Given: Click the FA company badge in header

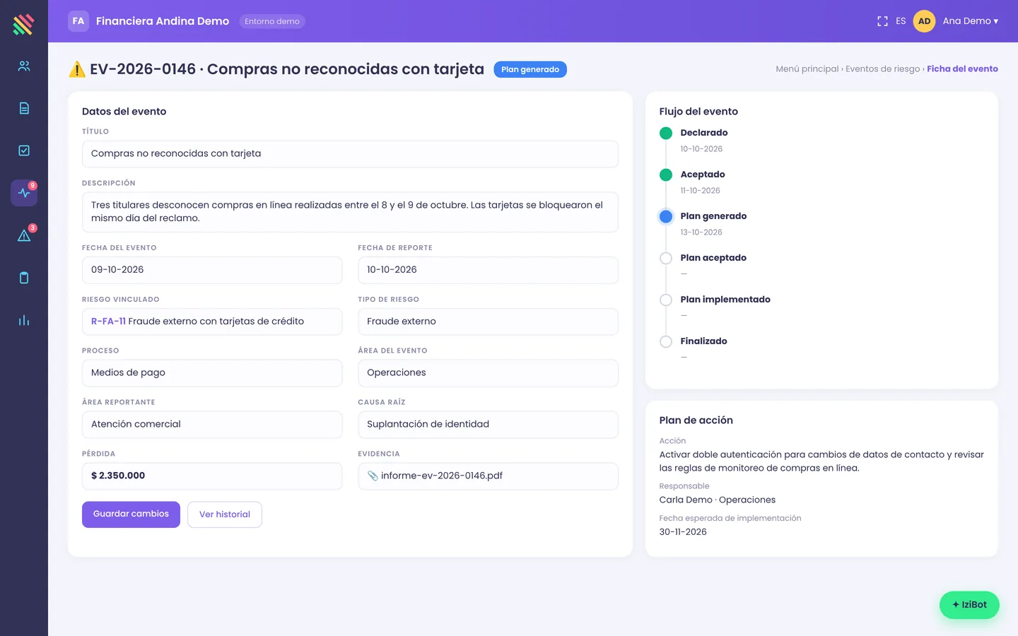Looking at the screenshot, I should pos(78,21).
